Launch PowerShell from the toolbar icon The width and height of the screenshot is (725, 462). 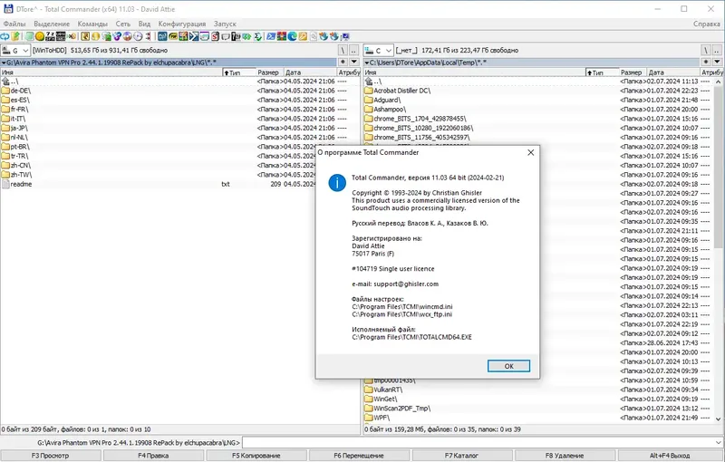(x=270, y=36)
